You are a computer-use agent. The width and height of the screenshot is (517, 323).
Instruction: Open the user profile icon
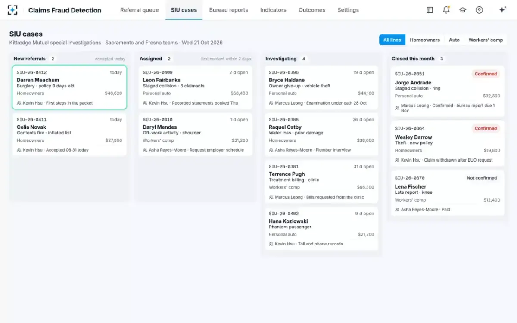point(479,10)
